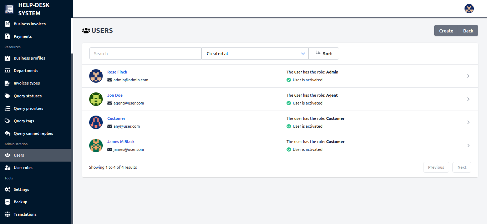Click the Backup database icon

[x=7, y=202]
